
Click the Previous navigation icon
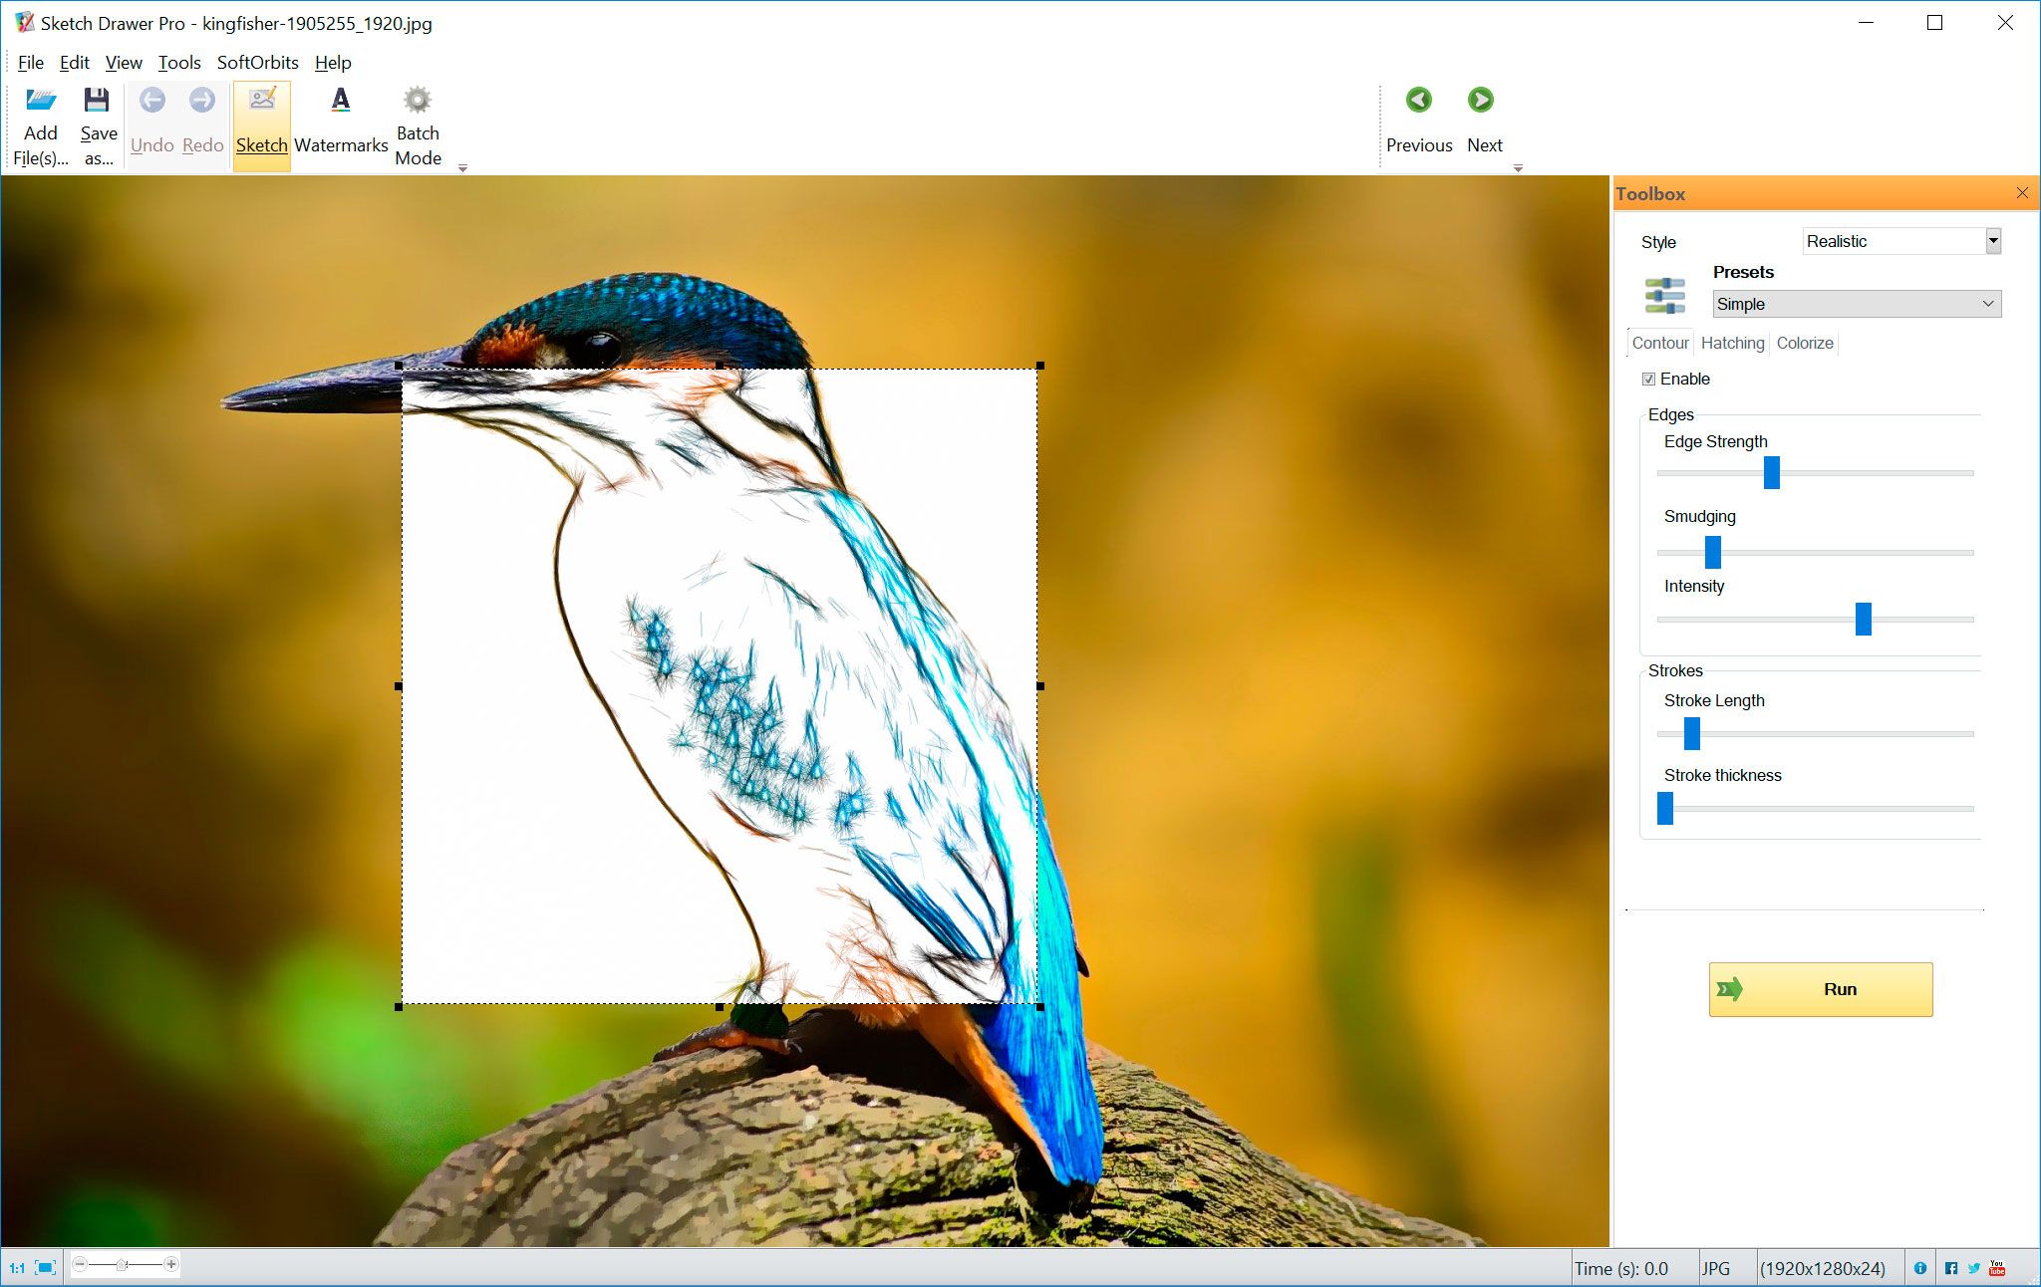coord(1418,101)
